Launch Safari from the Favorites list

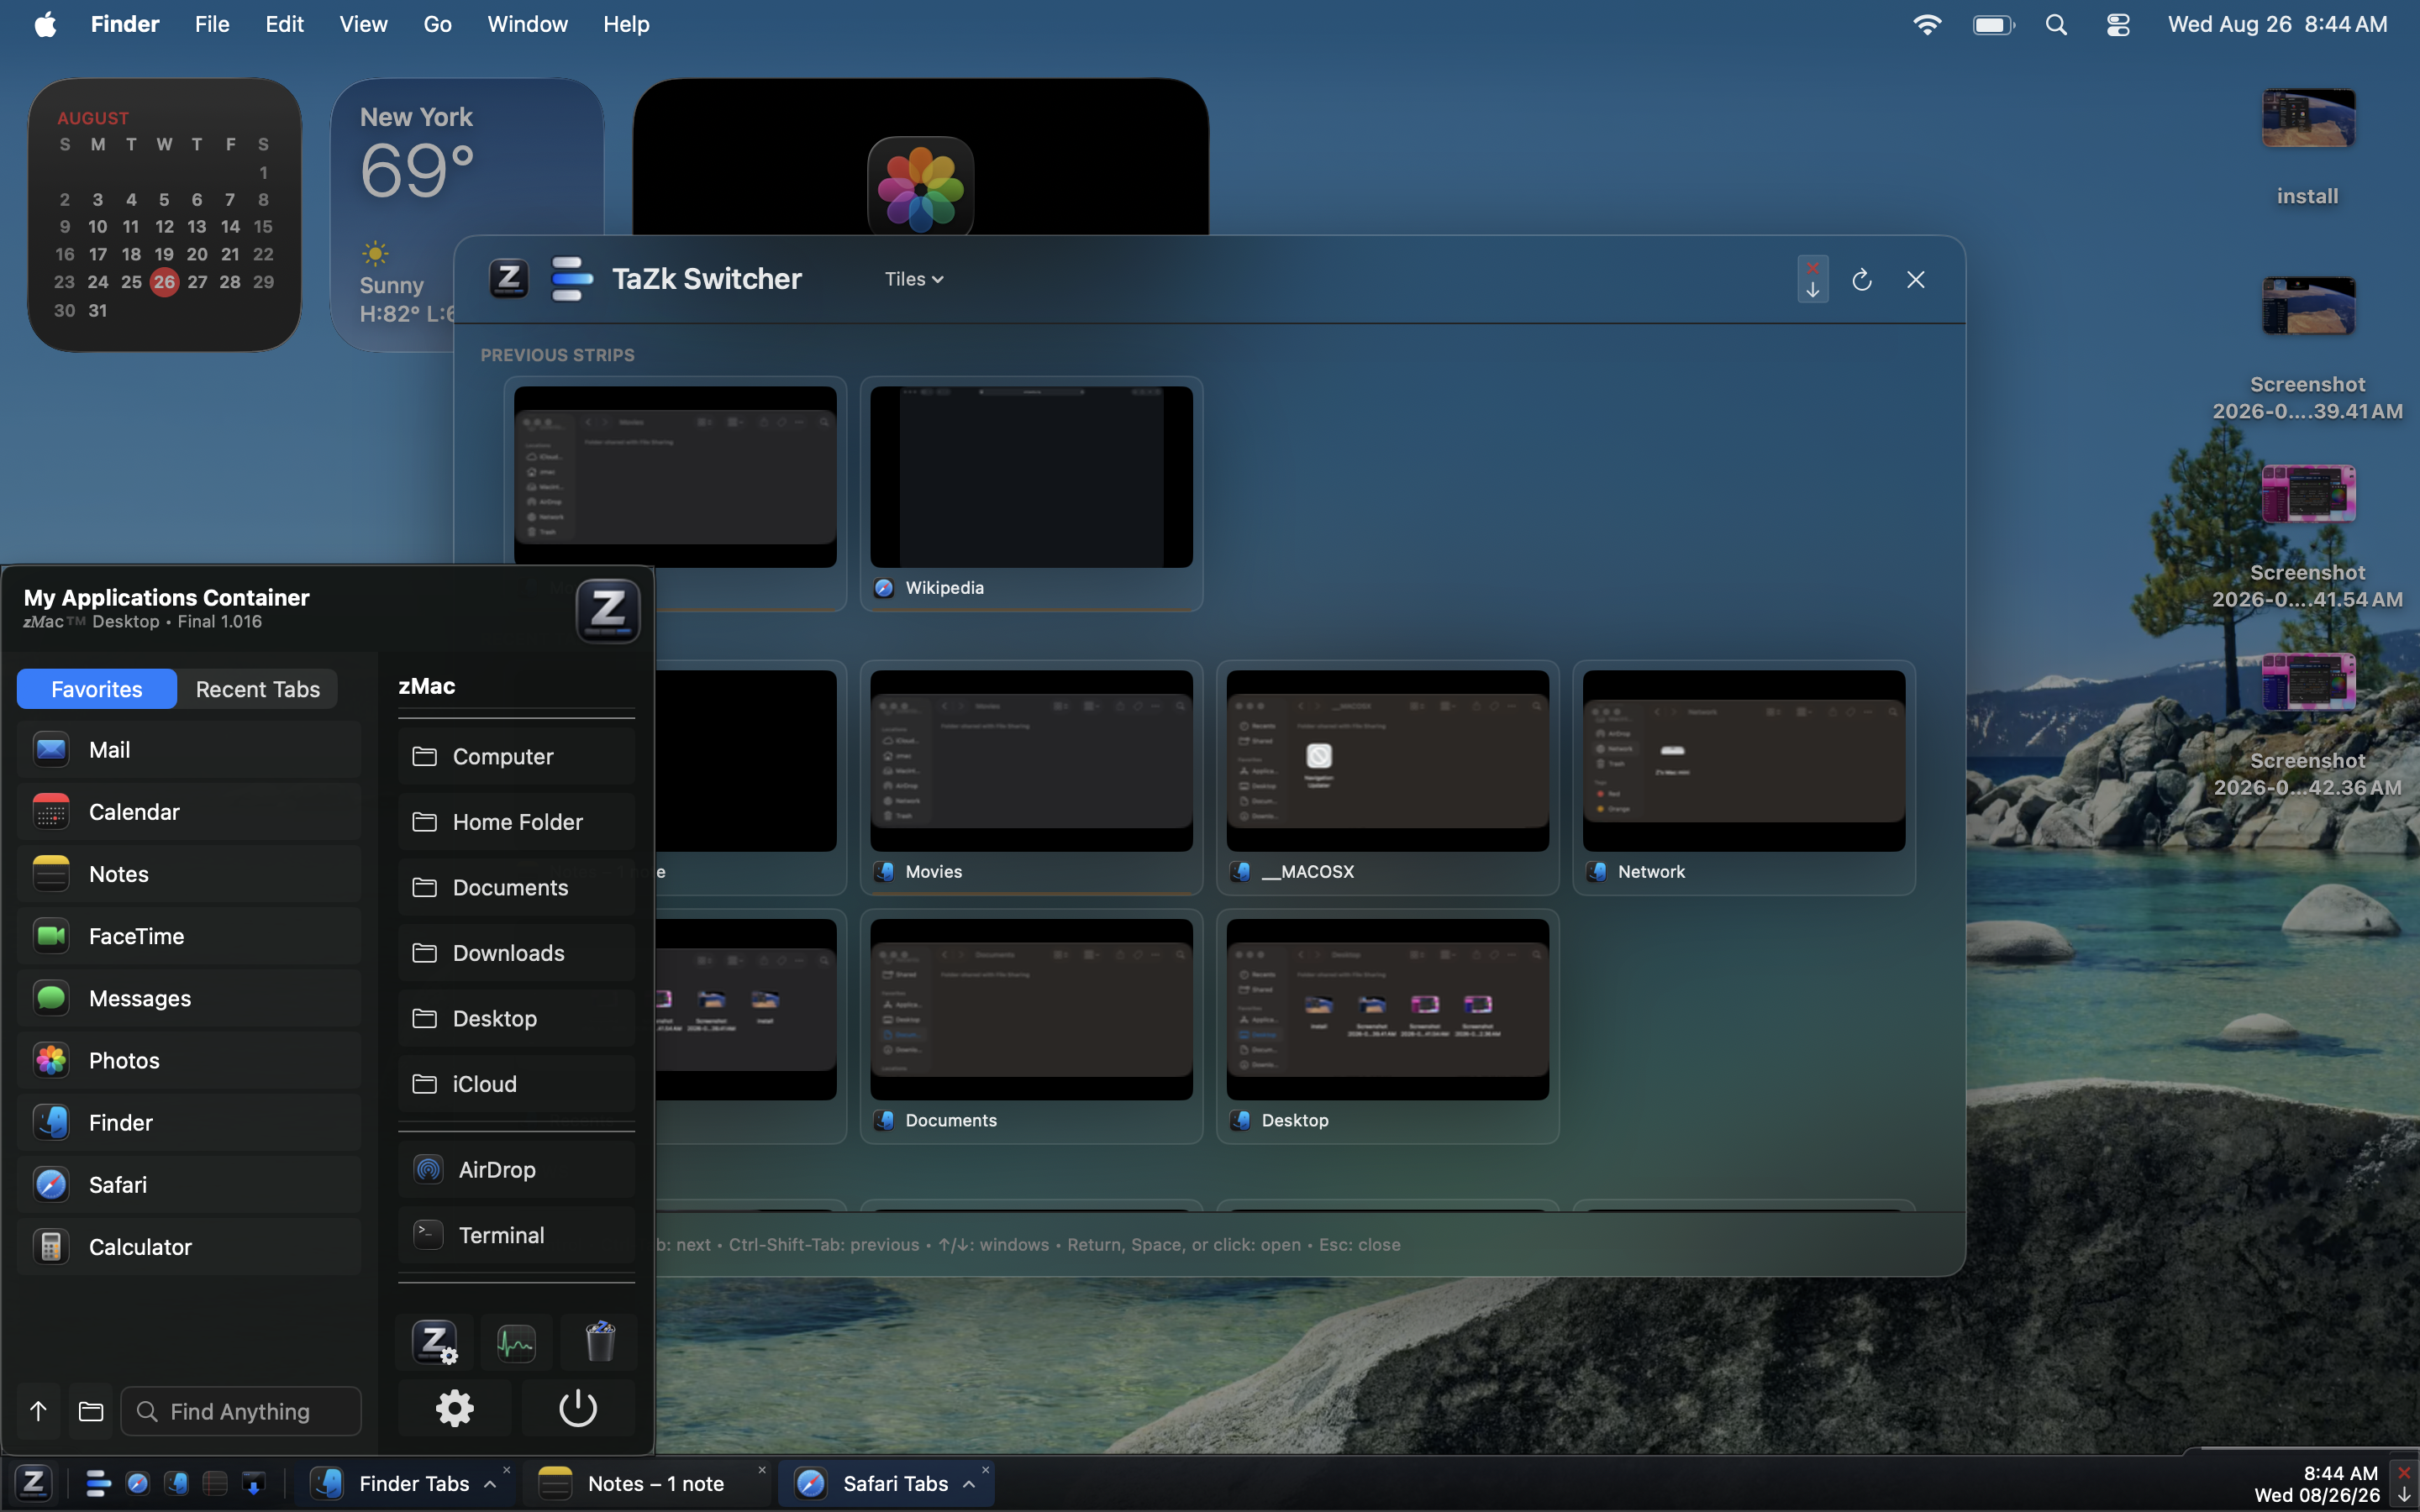(x=189, y=1185)
